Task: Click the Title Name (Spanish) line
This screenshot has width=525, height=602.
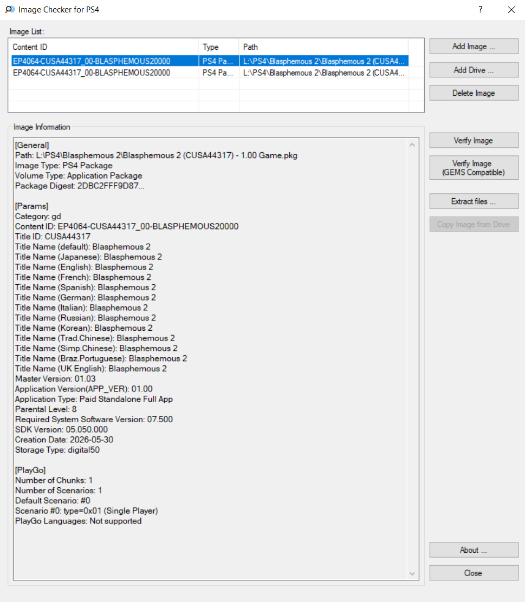Action: click(85, 287)
